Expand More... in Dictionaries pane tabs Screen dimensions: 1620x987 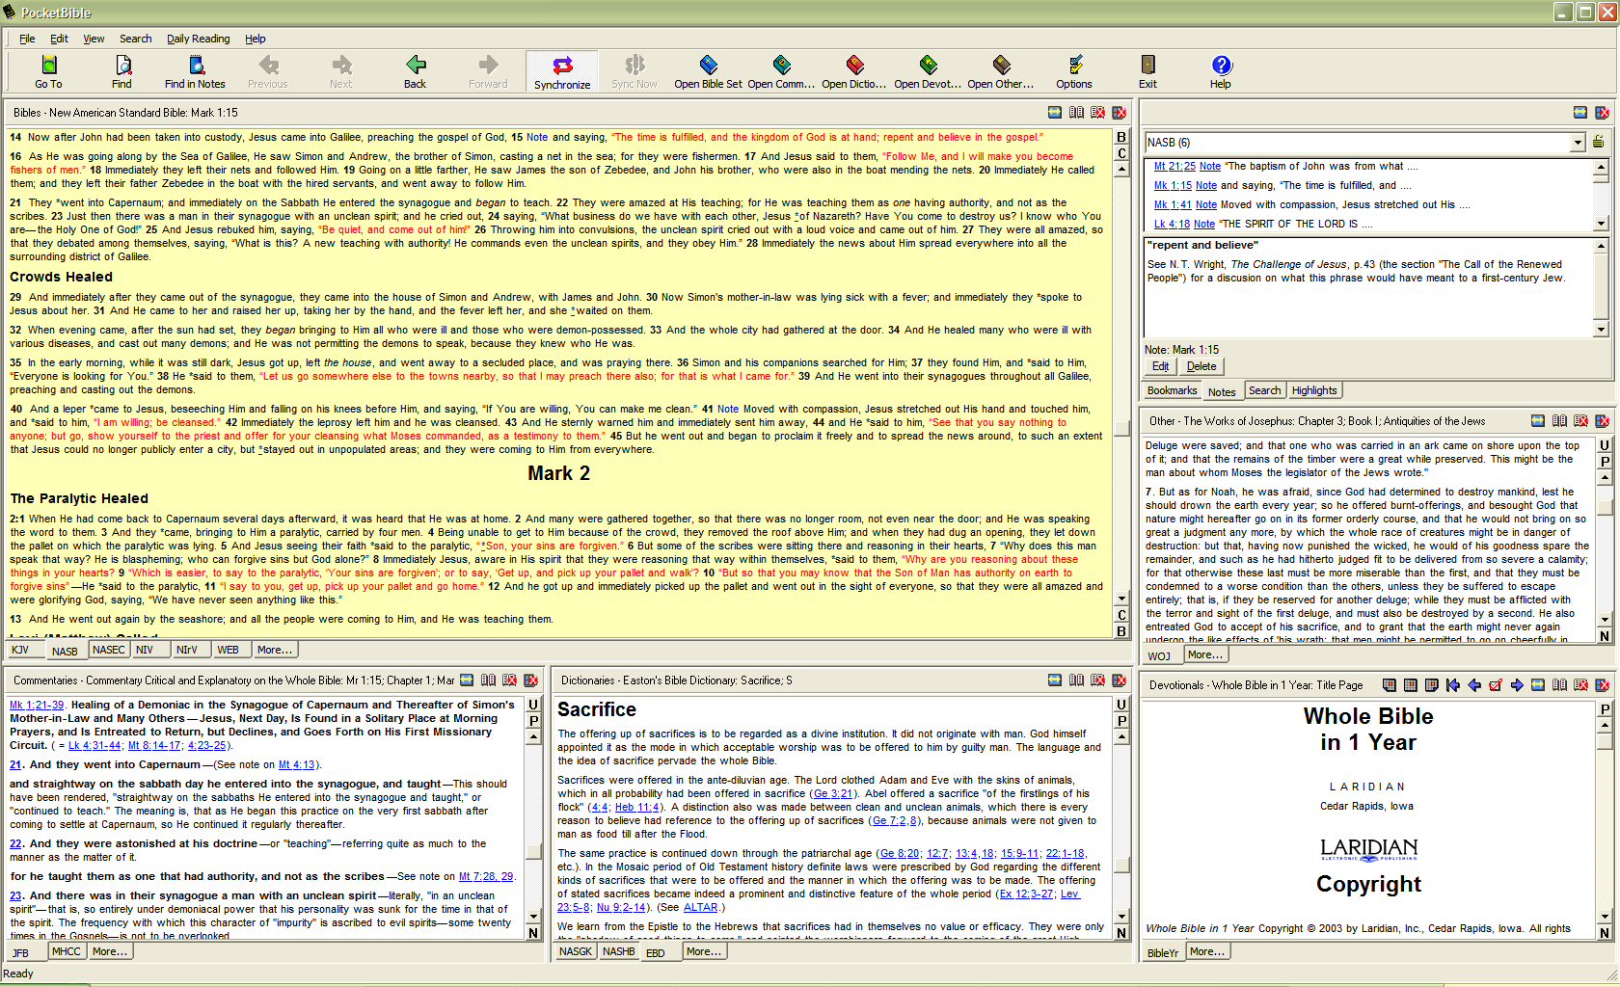(x=703, y=951)
